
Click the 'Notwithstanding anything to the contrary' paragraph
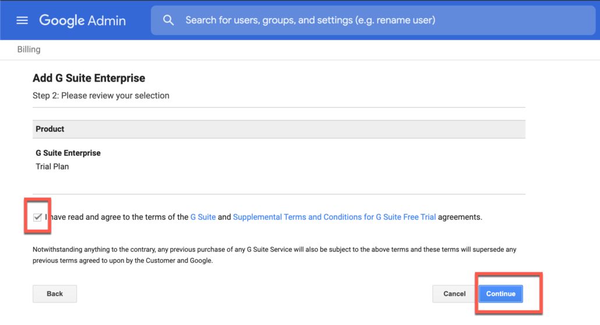274,255
